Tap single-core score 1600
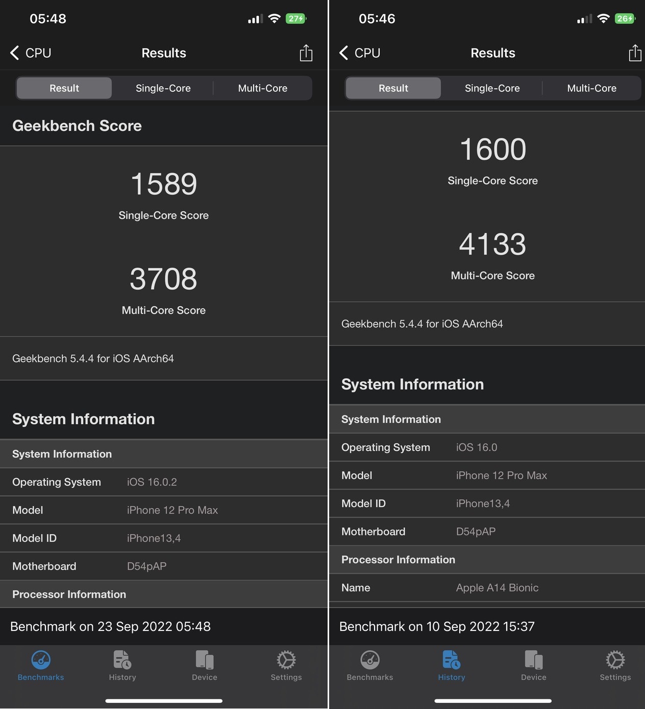Viewport: 645px width, 709px height. click(493, 149)
